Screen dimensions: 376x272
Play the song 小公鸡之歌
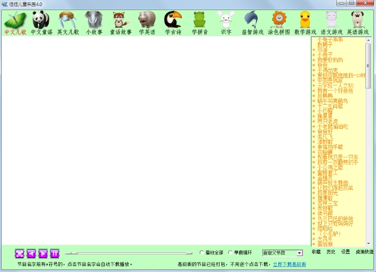tap(330, 167)
